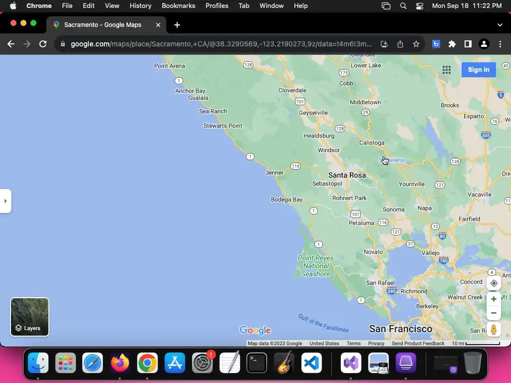
Task: Click Send Product Feedback link
Action: coord(418,343)
